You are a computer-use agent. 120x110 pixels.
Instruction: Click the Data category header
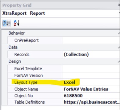13,47
